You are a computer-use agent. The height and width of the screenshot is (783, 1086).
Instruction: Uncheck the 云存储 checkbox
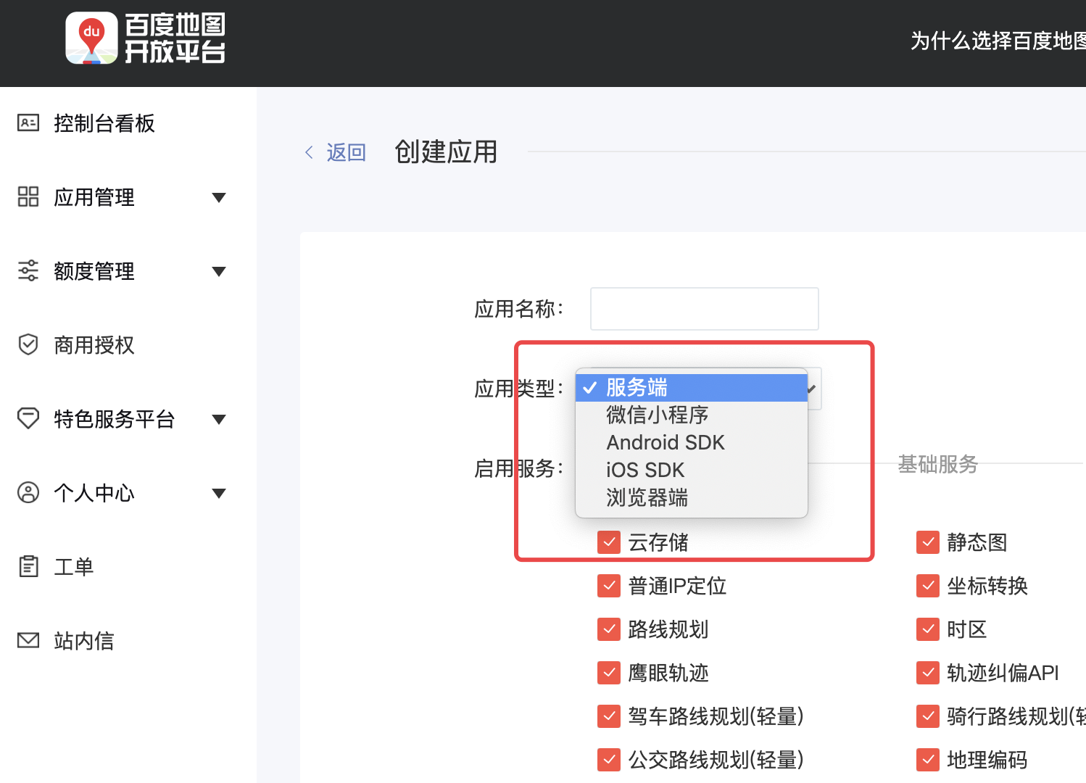(609, 542)
